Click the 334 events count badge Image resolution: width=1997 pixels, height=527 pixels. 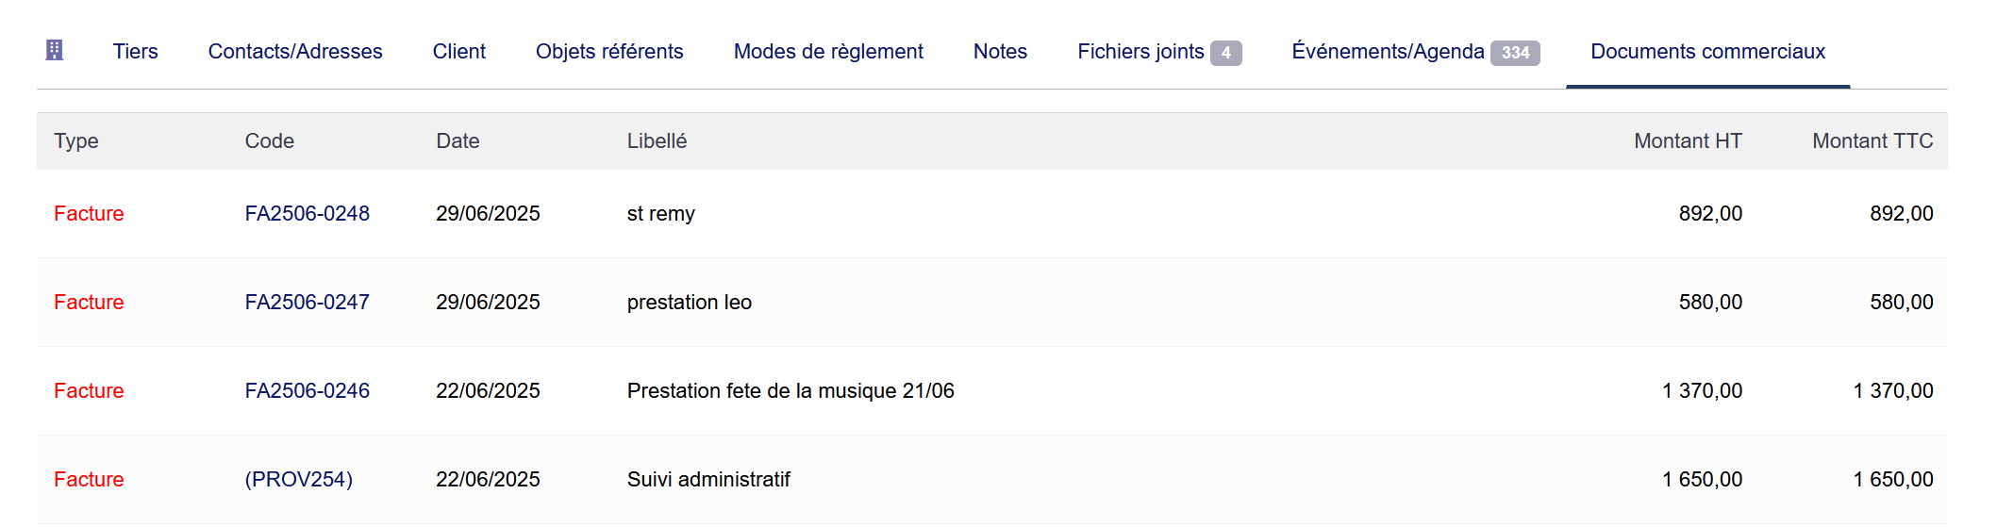pos(1515,53)
